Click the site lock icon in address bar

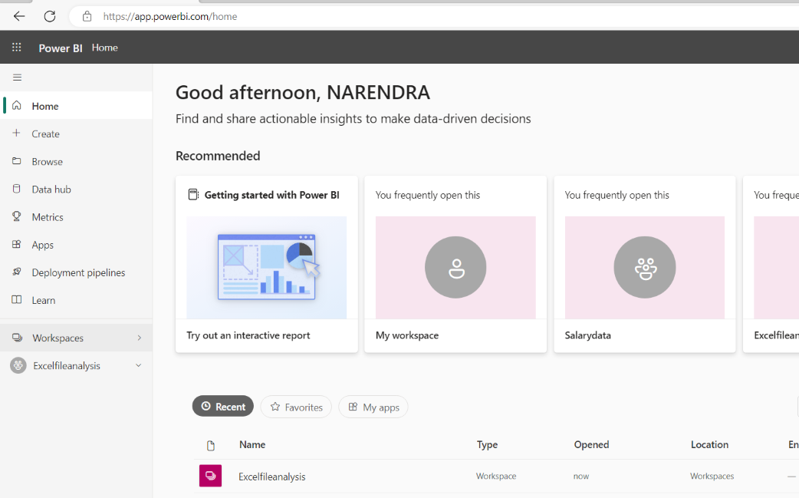point(87,16)
